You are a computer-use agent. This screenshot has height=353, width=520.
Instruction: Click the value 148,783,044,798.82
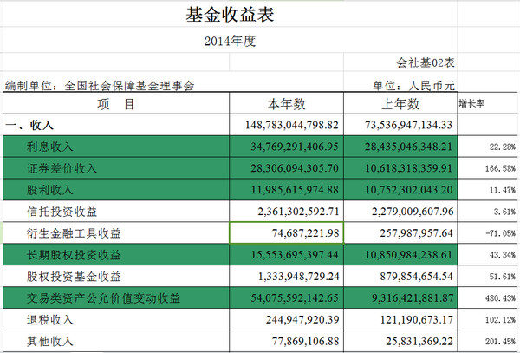pos(287,125)
